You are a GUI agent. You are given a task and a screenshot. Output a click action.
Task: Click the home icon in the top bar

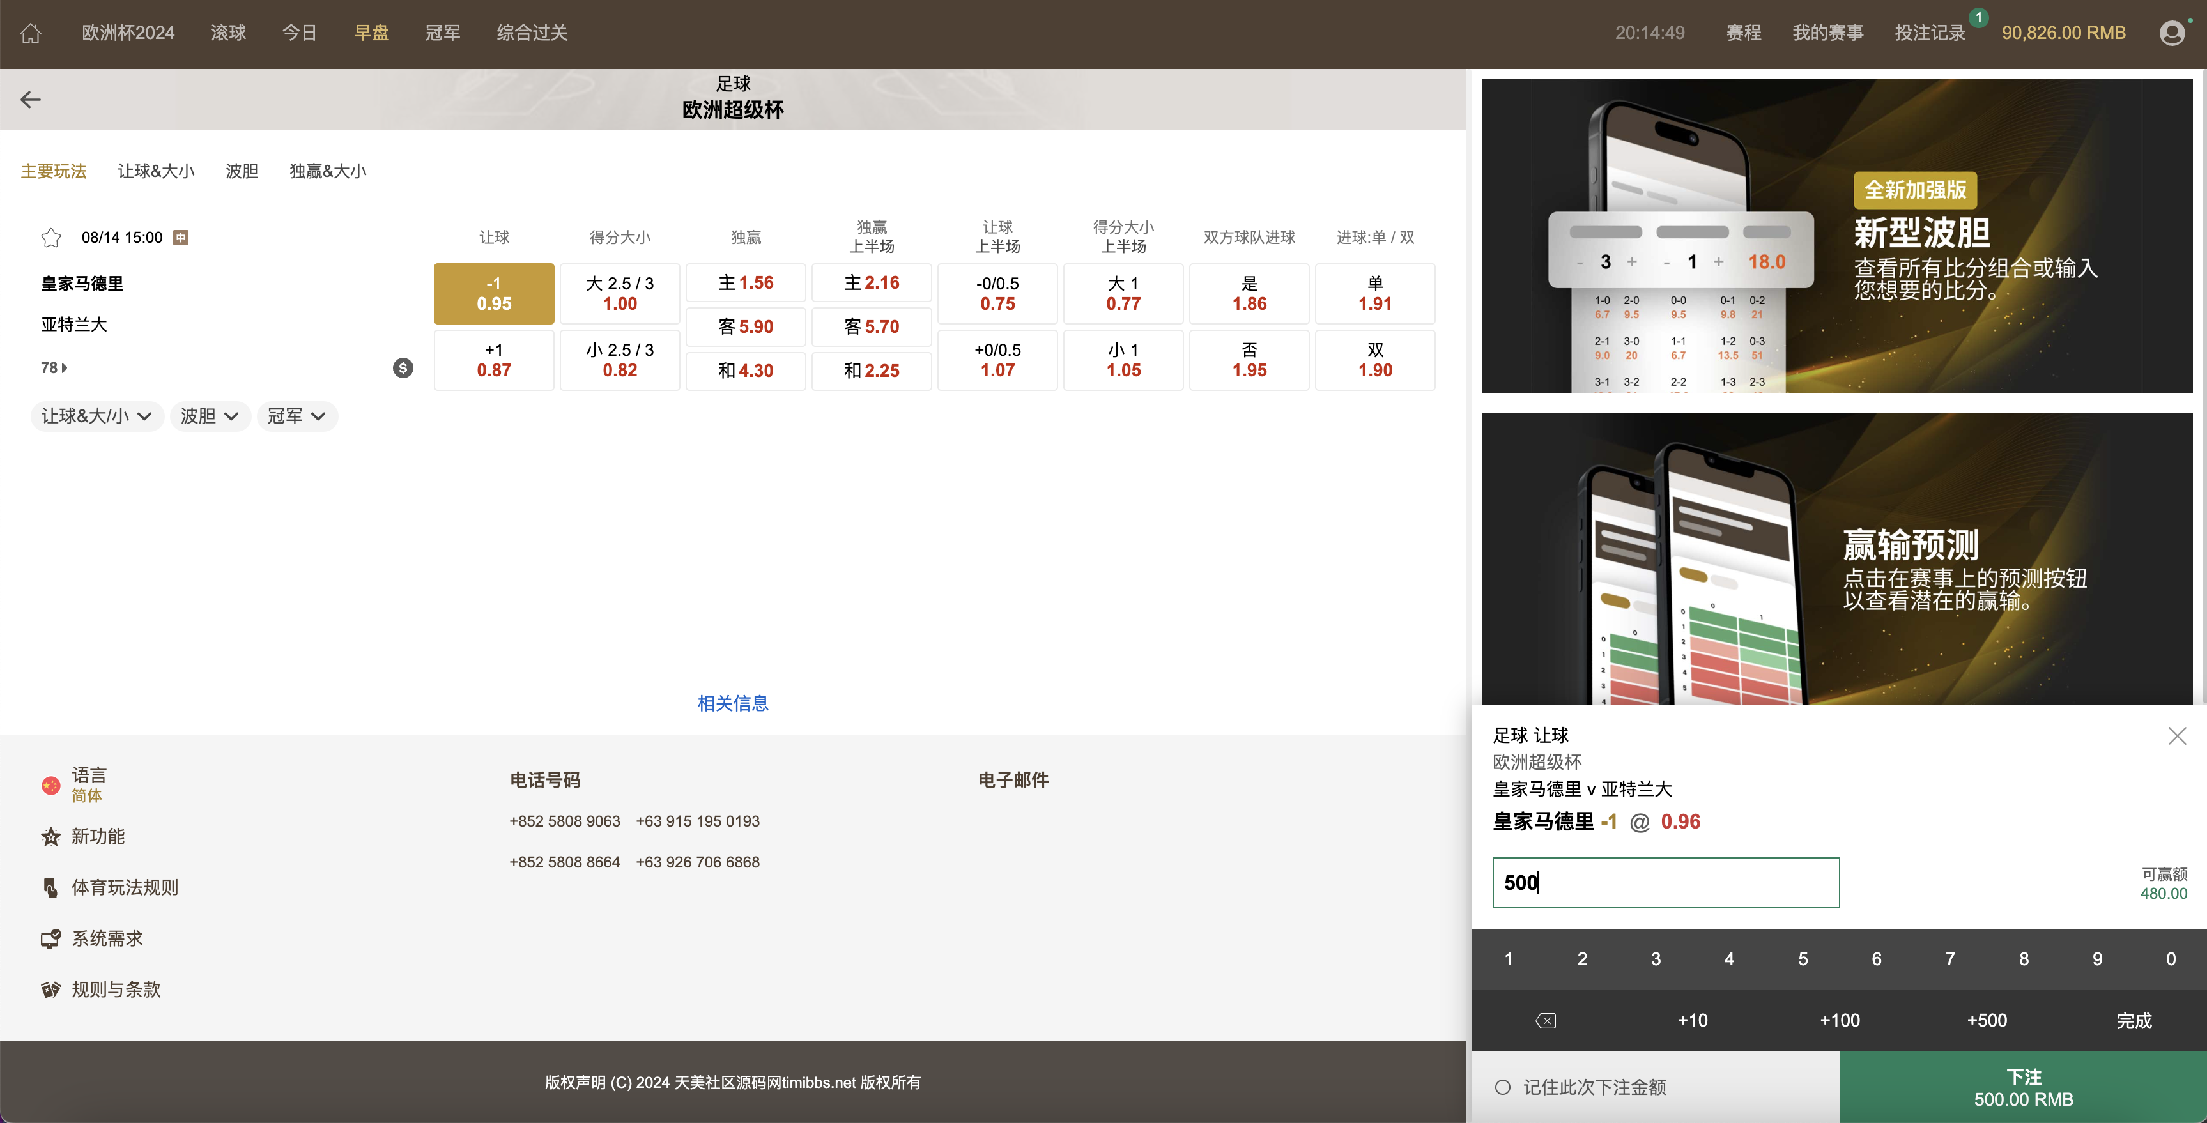point(30,33)
